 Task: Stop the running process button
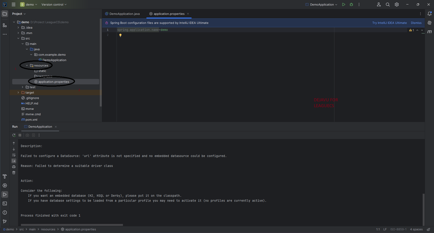[20, 135]
